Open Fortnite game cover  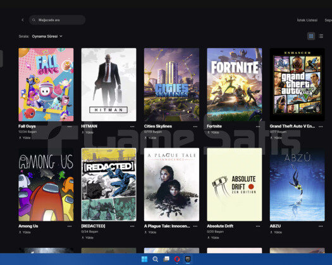[235, 85]
